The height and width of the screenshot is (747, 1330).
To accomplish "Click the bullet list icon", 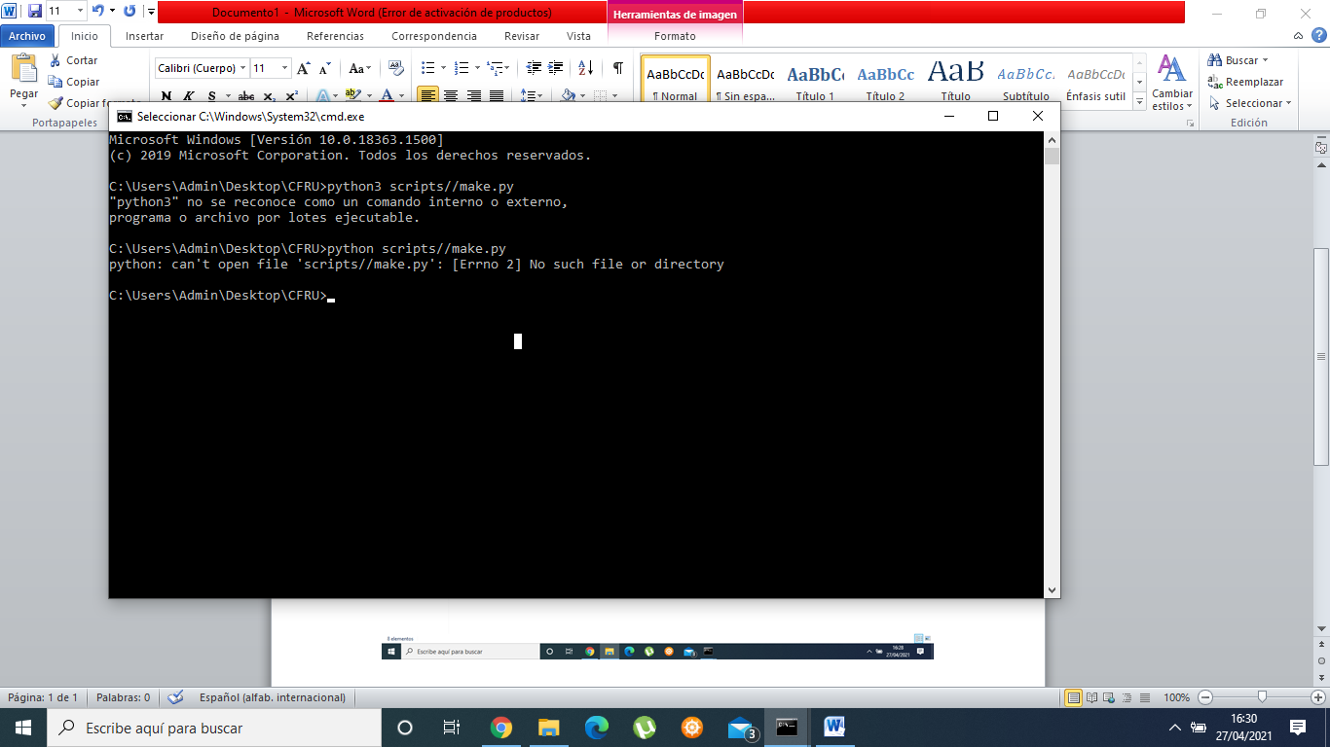I will [427, 68].
